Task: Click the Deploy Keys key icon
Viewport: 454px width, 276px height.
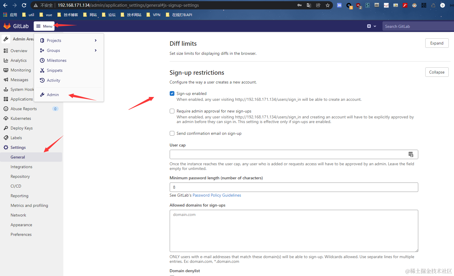Action: (x=6, y=128)
